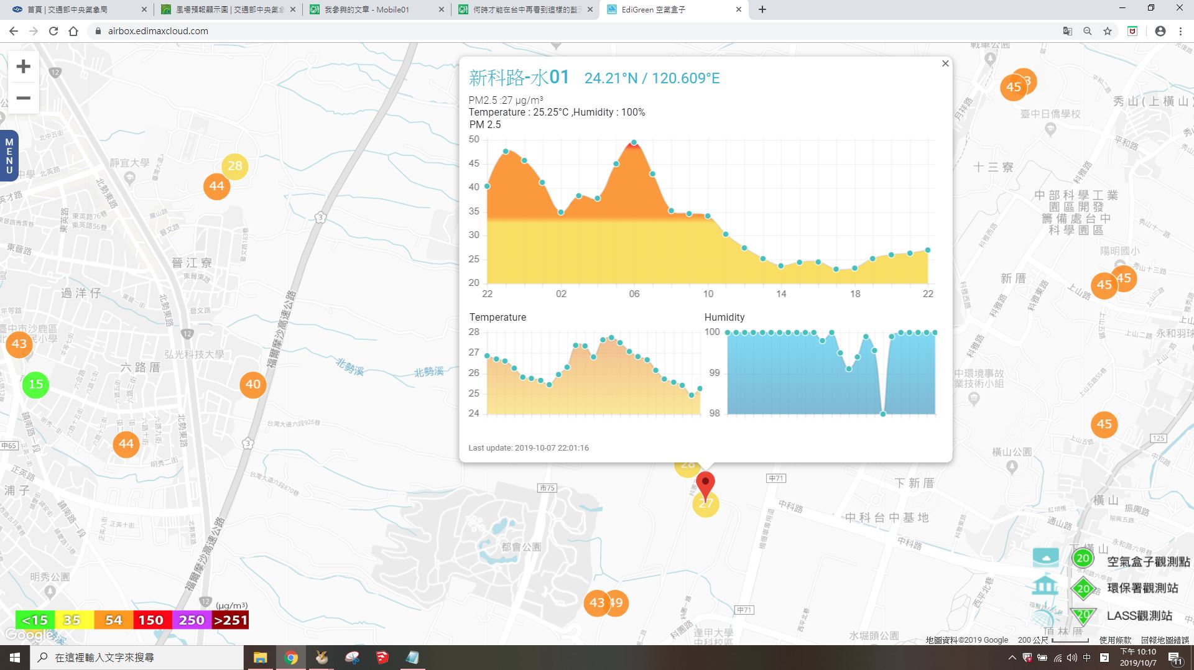Click the humidity chart lowest data point
The width and height of the screenshot is (1194, 670).
(883, 413)
